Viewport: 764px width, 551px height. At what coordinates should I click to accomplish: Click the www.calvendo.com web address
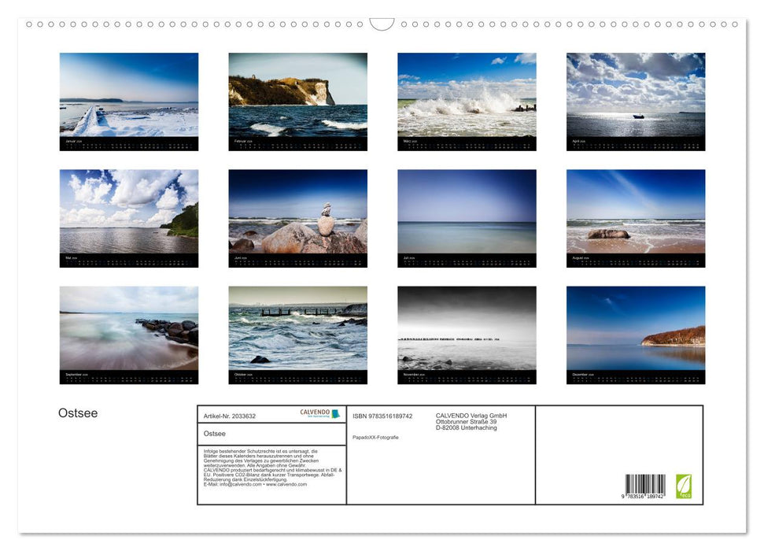[286, 486]
